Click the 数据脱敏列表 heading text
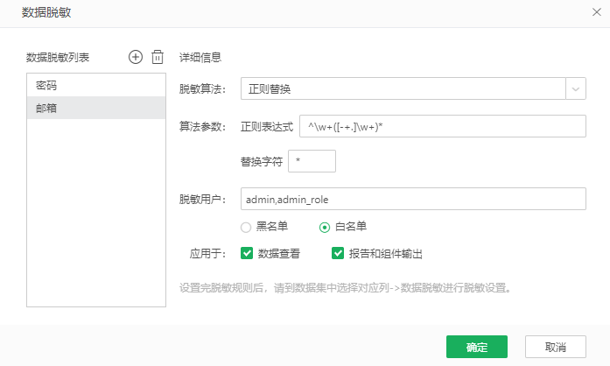The height and width of the screenshot is (366, 610). coord(58,58)
